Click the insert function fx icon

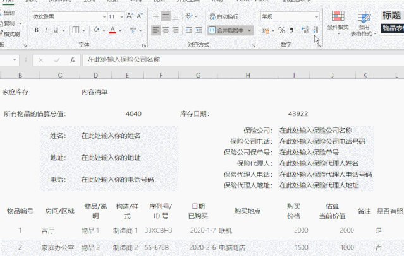73,60
